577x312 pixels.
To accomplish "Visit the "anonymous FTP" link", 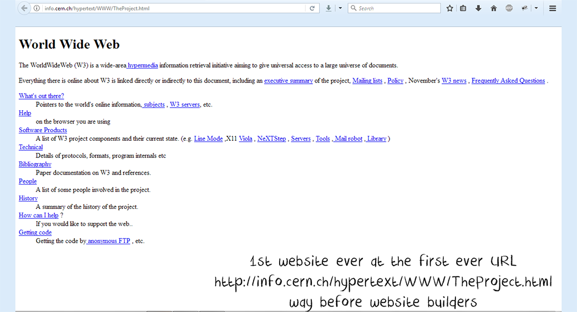I will point(109,241).
